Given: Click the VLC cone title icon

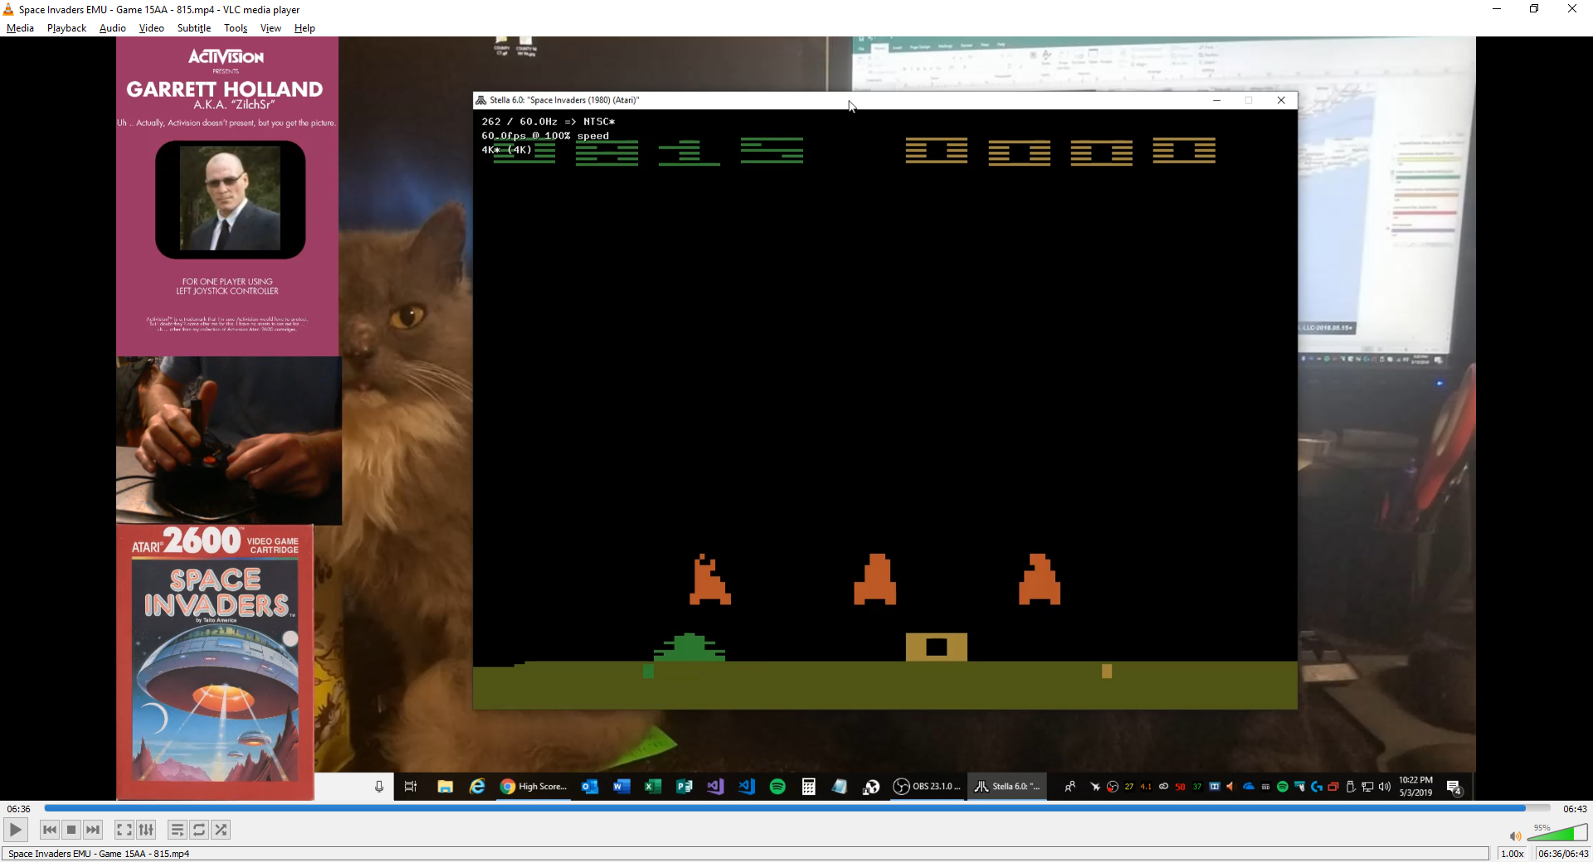Looking at the screenshot, I should (x=8, y=9).
